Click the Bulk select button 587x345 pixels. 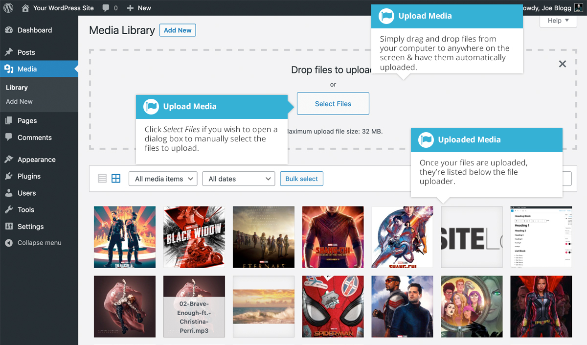301,179
